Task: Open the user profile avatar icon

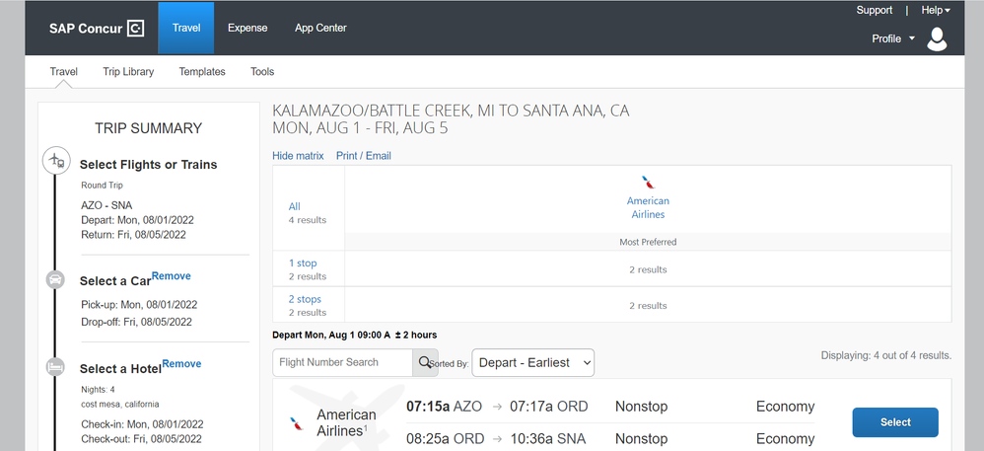Action: tap(937, 38)
